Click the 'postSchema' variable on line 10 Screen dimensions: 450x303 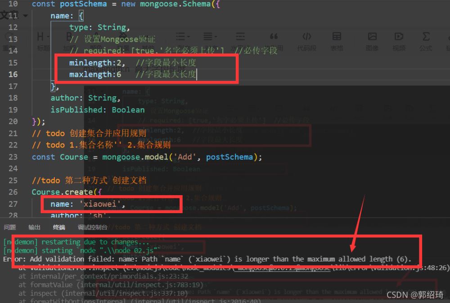tap(83, 4)
